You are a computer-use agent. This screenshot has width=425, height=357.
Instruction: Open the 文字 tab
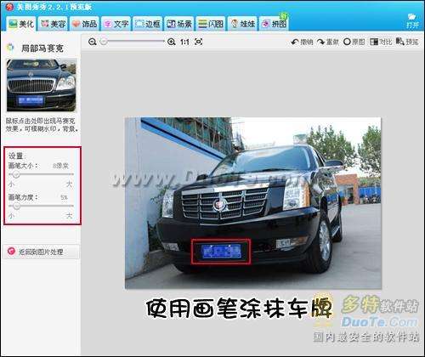click(x=116, y=24)
